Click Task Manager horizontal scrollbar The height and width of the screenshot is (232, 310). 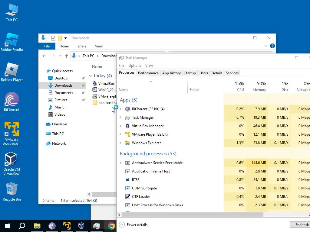[x=193, y=214]
